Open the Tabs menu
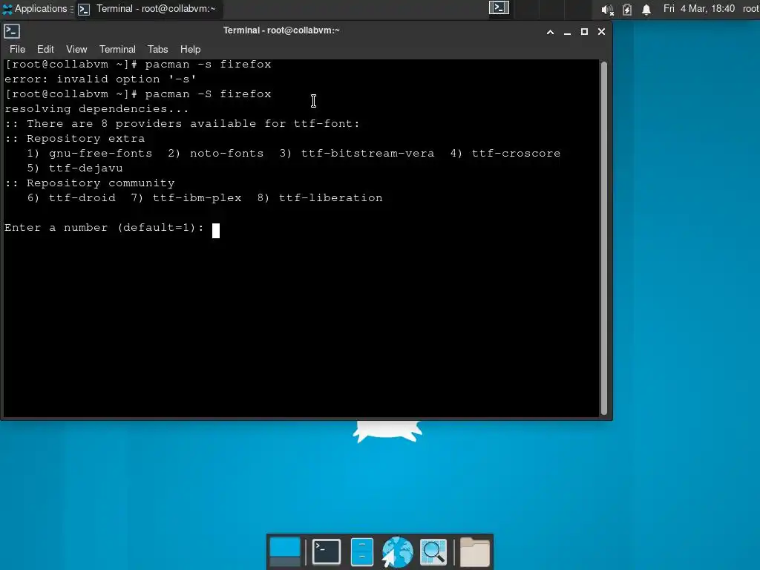The height and width of the screenshot is (570, 760). coord(157,50)
